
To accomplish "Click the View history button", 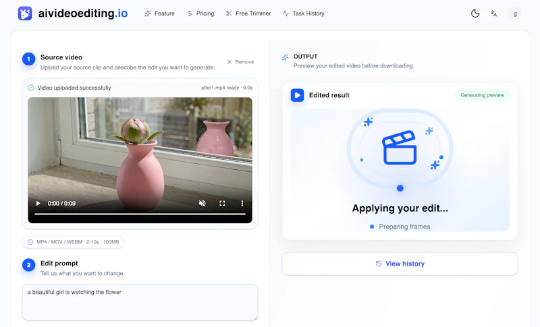I will [400, 264].
